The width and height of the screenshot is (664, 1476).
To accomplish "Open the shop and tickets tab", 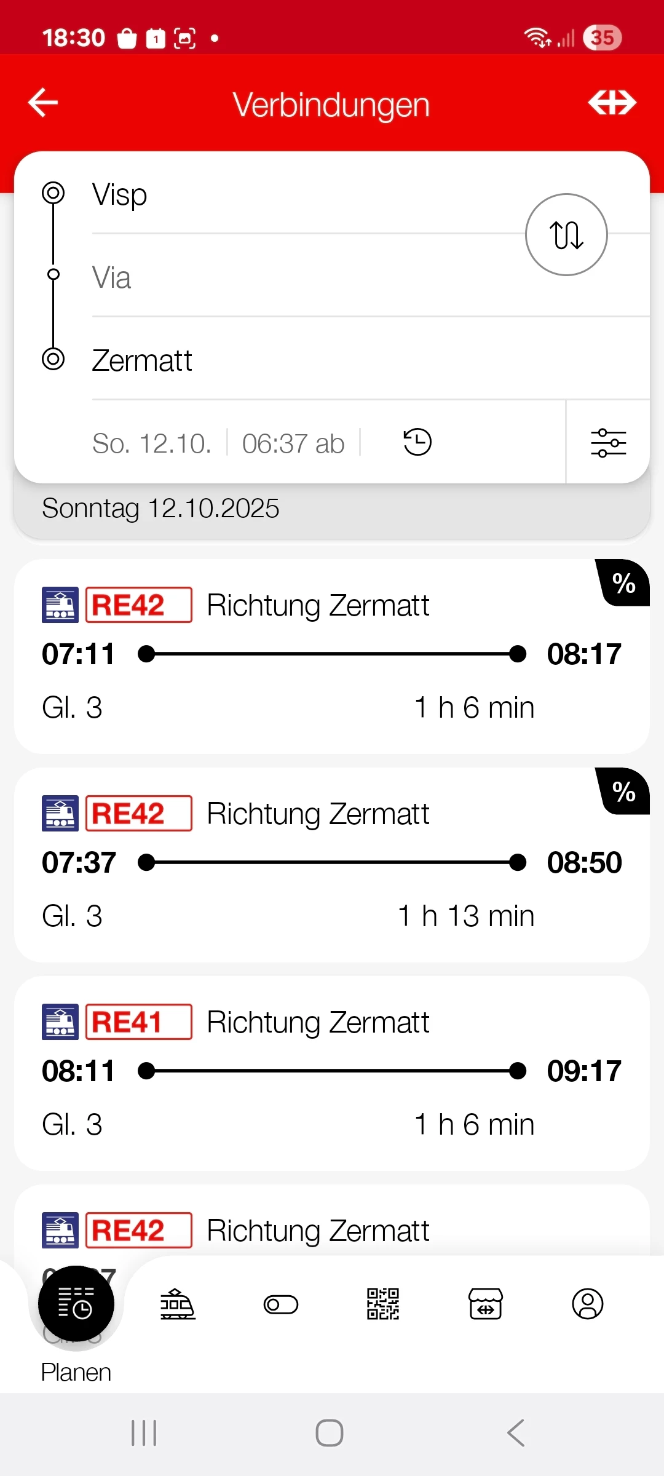I will point(486,1304).
